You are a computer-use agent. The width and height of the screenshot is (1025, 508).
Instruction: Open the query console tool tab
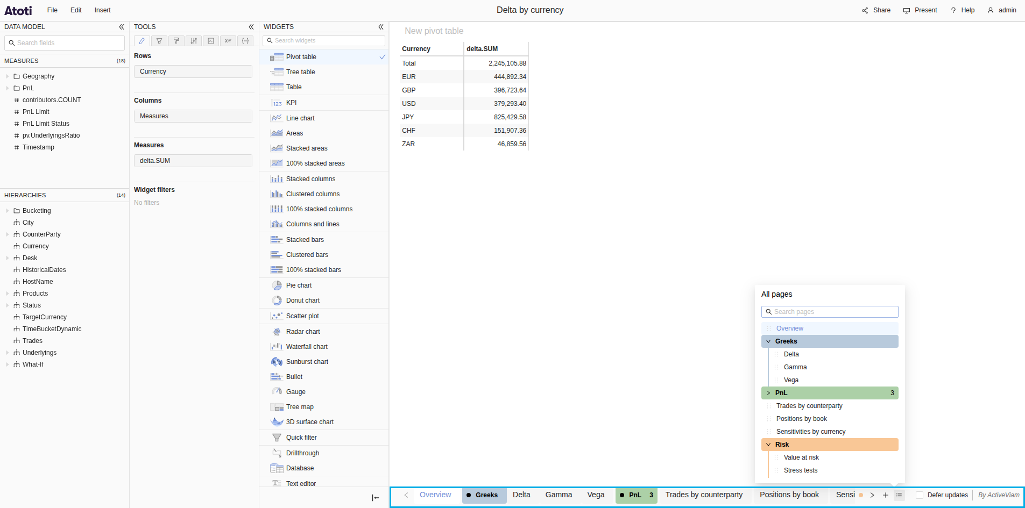[211, 41]
